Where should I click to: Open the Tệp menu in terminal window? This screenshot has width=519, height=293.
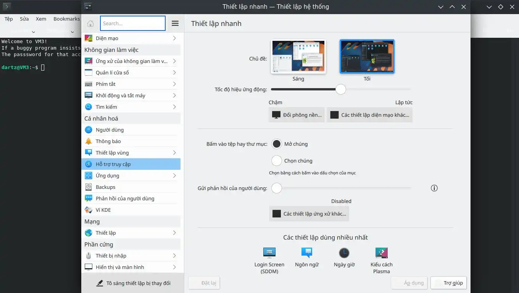[x=8, y=19]
